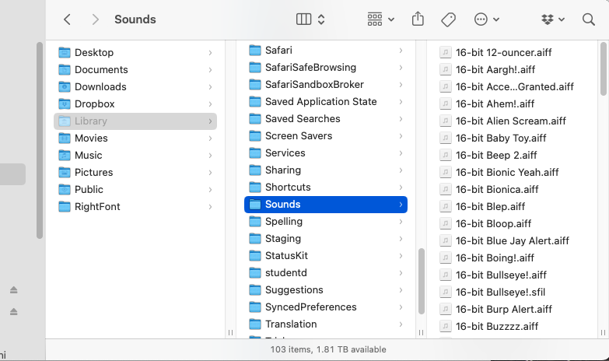Open the Safari folder
Screen dimensions: 609x361
tap(326, 50)
